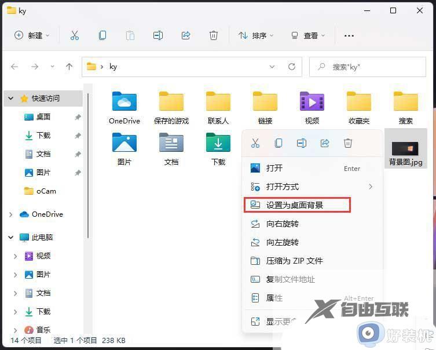The height and width of the screenshot is (350, 436).
Task: Click the Cut icon in the top toolbar
Action: pyautogui.click(x=75, y=35)
